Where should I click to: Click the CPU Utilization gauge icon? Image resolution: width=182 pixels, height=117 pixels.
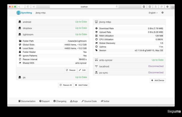click(96, 39)
